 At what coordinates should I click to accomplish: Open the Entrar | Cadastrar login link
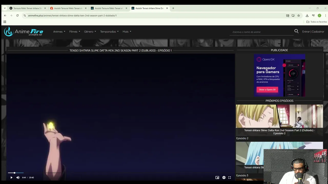313,32
